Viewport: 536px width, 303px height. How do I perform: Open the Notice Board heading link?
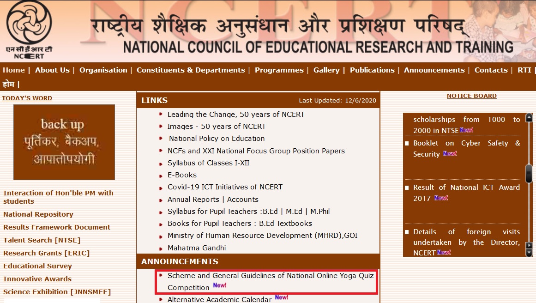(471, 96)
